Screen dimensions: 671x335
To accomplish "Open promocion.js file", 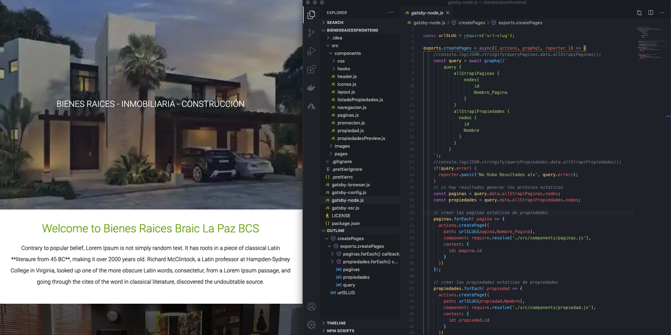I will (361, 123).
